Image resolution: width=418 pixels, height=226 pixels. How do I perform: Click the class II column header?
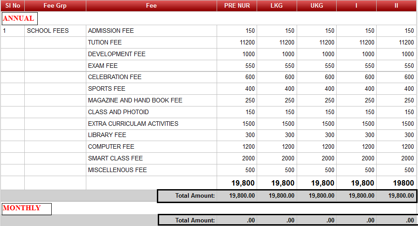pyautogui.click(x=396, y=6)
